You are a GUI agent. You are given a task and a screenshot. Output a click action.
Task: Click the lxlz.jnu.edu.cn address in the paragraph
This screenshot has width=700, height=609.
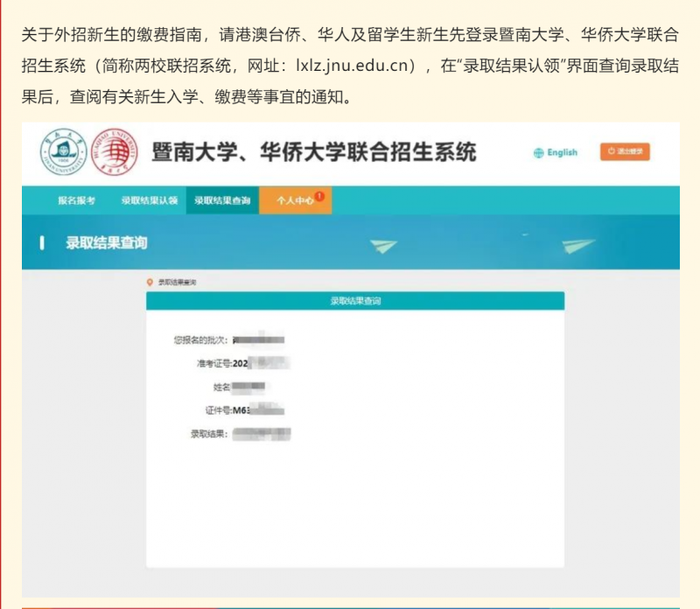pos(353,66)
